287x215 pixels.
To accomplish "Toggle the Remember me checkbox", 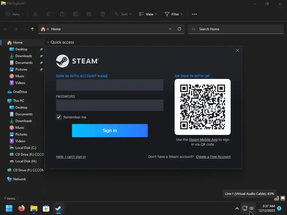I will tap(59, 117).
